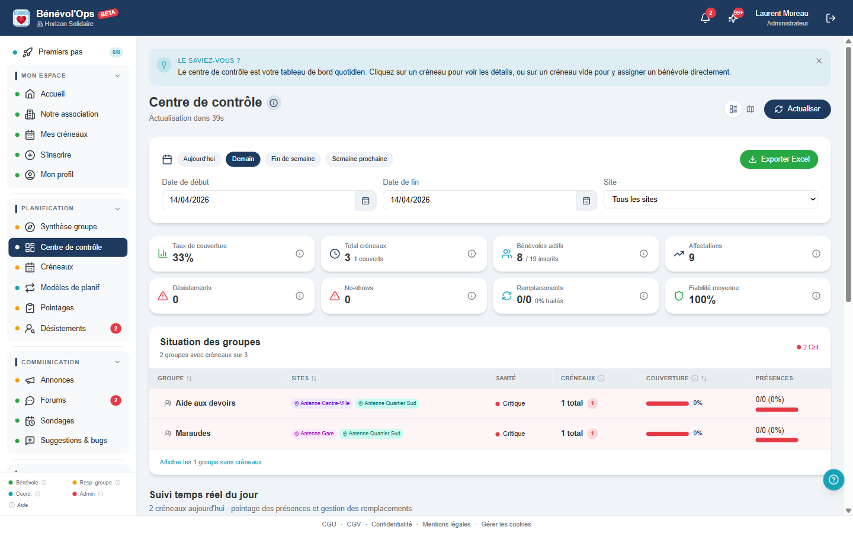This screenshot has width=853, height=533.
Task: Click info icon on Total créneaux card
Action: tap(472, 253)
